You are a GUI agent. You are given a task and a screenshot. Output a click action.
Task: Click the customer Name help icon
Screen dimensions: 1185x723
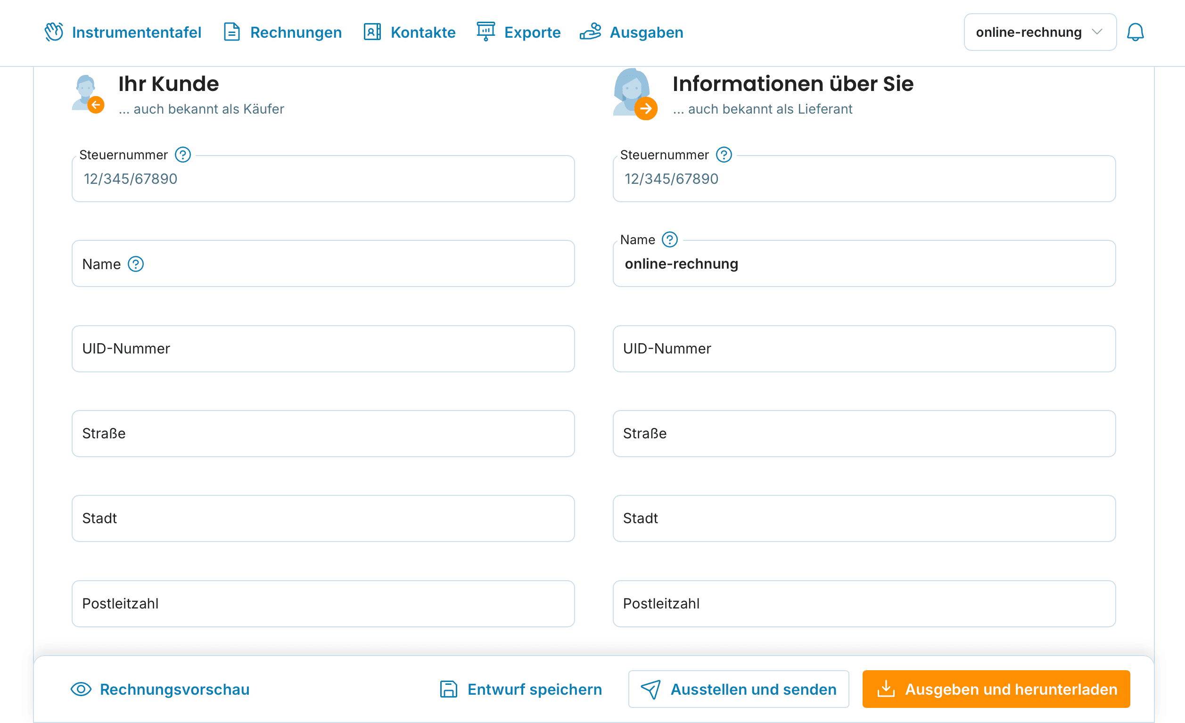coord(136,264)
